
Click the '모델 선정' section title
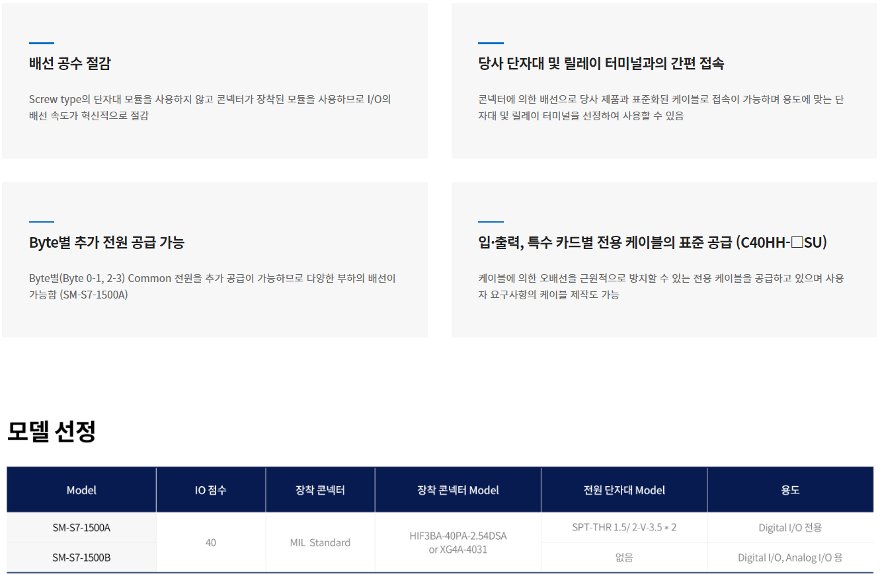coord(52,431)
